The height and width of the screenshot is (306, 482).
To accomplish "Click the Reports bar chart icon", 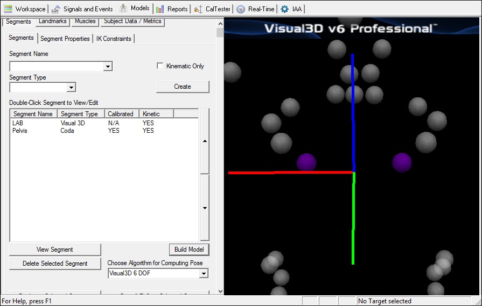I will pyautogui.click(x=160, y=9).
